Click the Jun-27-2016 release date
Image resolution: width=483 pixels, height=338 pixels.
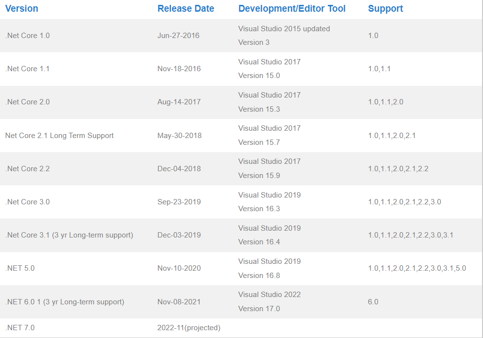click(x=178, y=36)
